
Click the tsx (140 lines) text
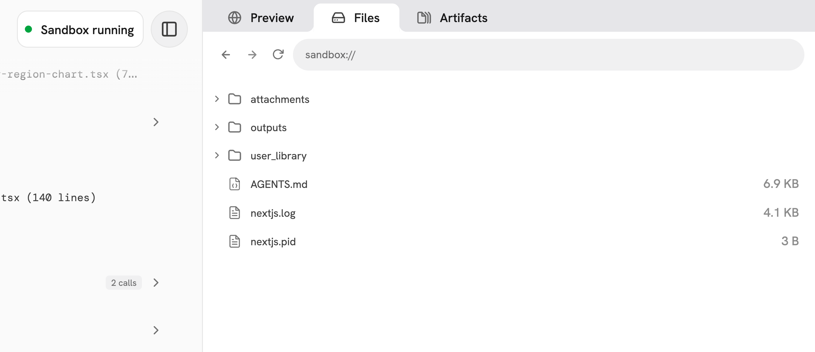coord(48,198)
